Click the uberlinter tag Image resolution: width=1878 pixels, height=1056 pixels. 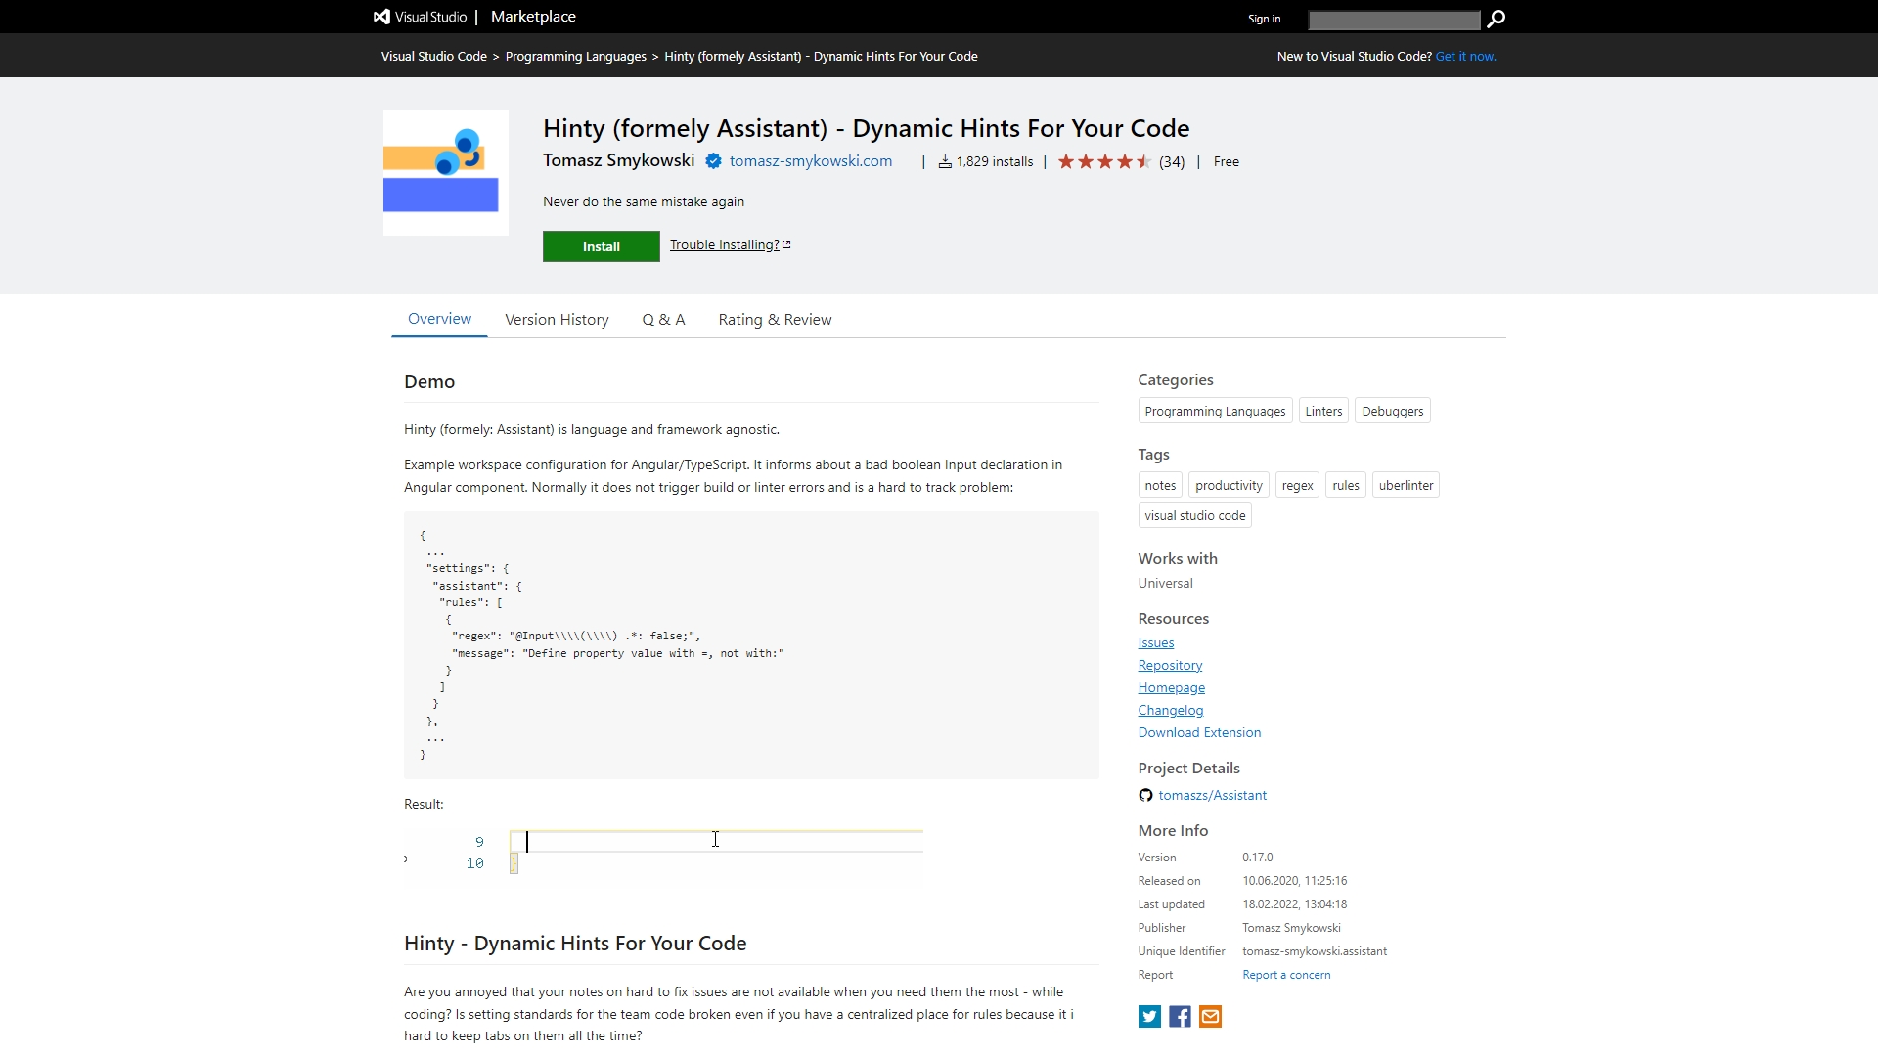click(x=1406, y=486)
